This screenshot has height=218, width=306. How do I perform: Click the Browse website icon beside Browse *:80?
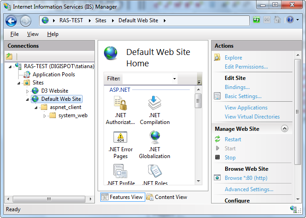coord(217,178)
